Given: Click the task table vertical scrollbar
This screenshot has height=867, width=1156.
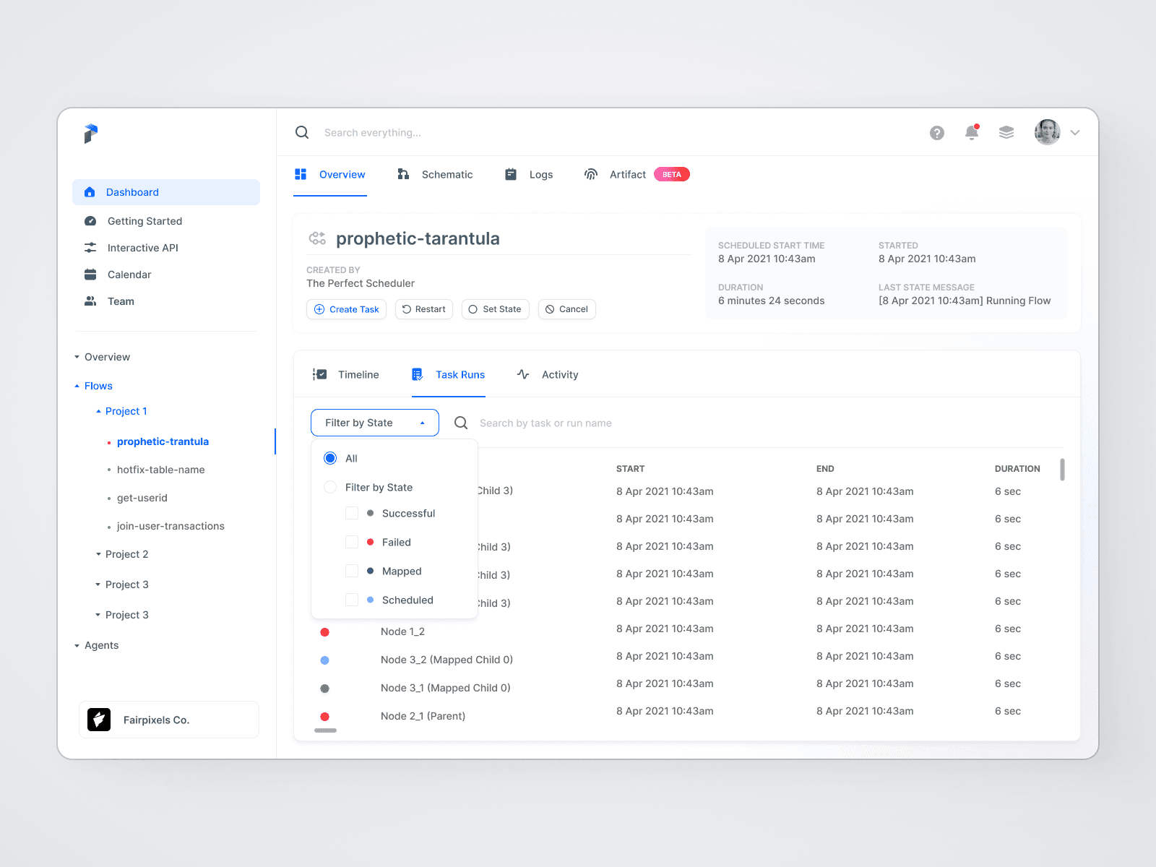Looking at the screenshot, I should 1062,469.
